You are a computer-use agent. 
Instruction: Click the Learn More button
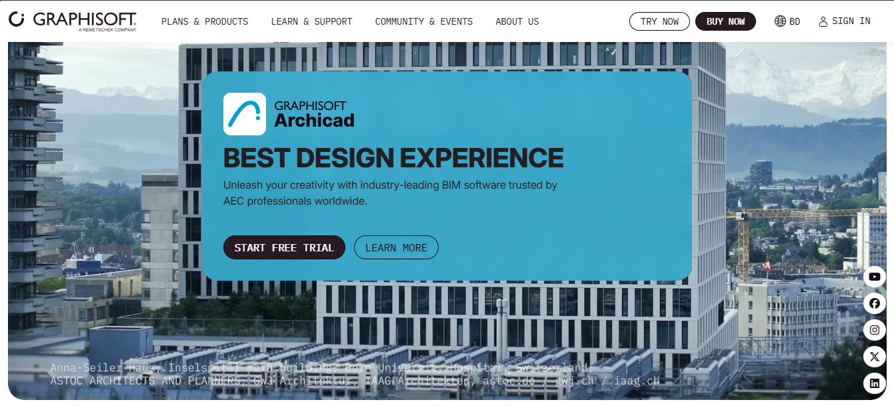(x=396, y=247)
